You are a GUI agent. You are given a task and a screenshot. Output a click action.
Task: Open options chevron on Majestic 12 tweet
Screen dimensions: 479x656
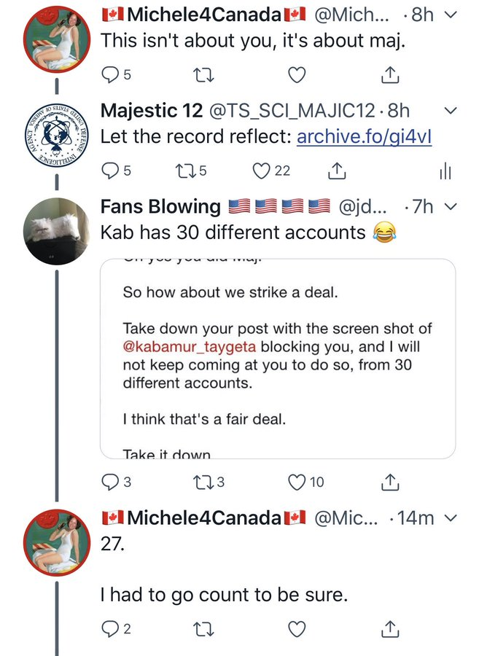pyautogui.click(x=450, y=111)
